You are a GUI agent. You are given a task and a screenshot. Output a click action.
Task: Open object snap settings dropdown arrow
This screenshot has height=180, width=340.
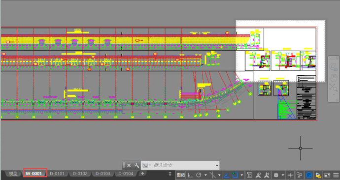click(242, 175)
